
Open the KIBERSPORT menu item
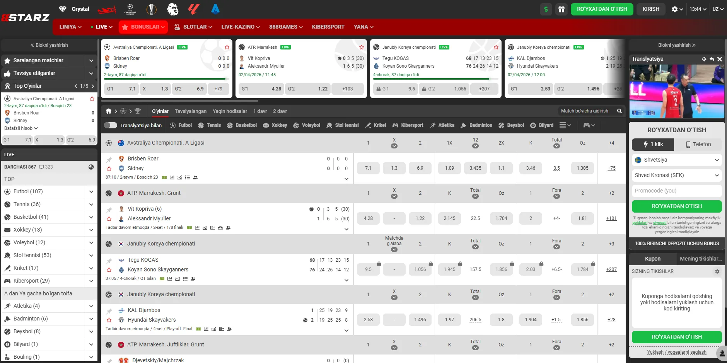(328, 27)
